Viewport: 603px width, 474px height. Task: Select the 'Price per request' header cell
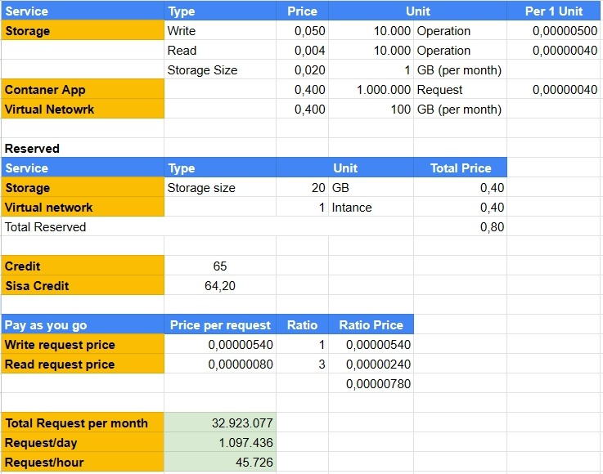[220, 324]
